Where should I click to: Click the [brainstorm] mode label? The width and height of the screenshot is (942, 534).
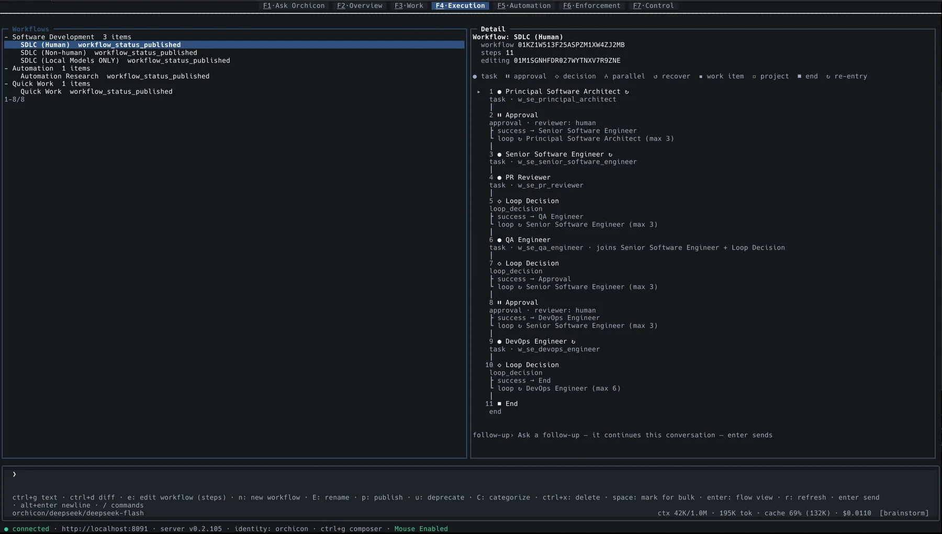904,513
